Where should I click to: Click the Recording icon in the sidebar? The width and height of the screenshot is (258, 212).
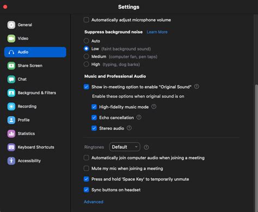click(11, 107)
